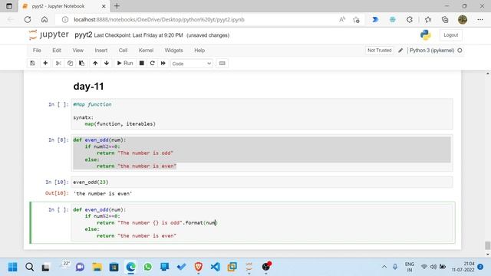Click the taskbar clock showing 21:04
The width and height of the screenshot is (491, 276).
[x=463, y=267]
